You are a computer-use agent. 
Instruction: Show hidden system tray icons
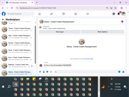pyautogui.click(x=109, y=87)
